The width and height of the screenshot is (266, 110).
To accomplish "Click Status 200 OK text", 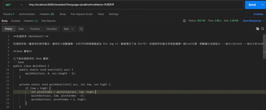I will pyautogui.click(x=197, y=21).
